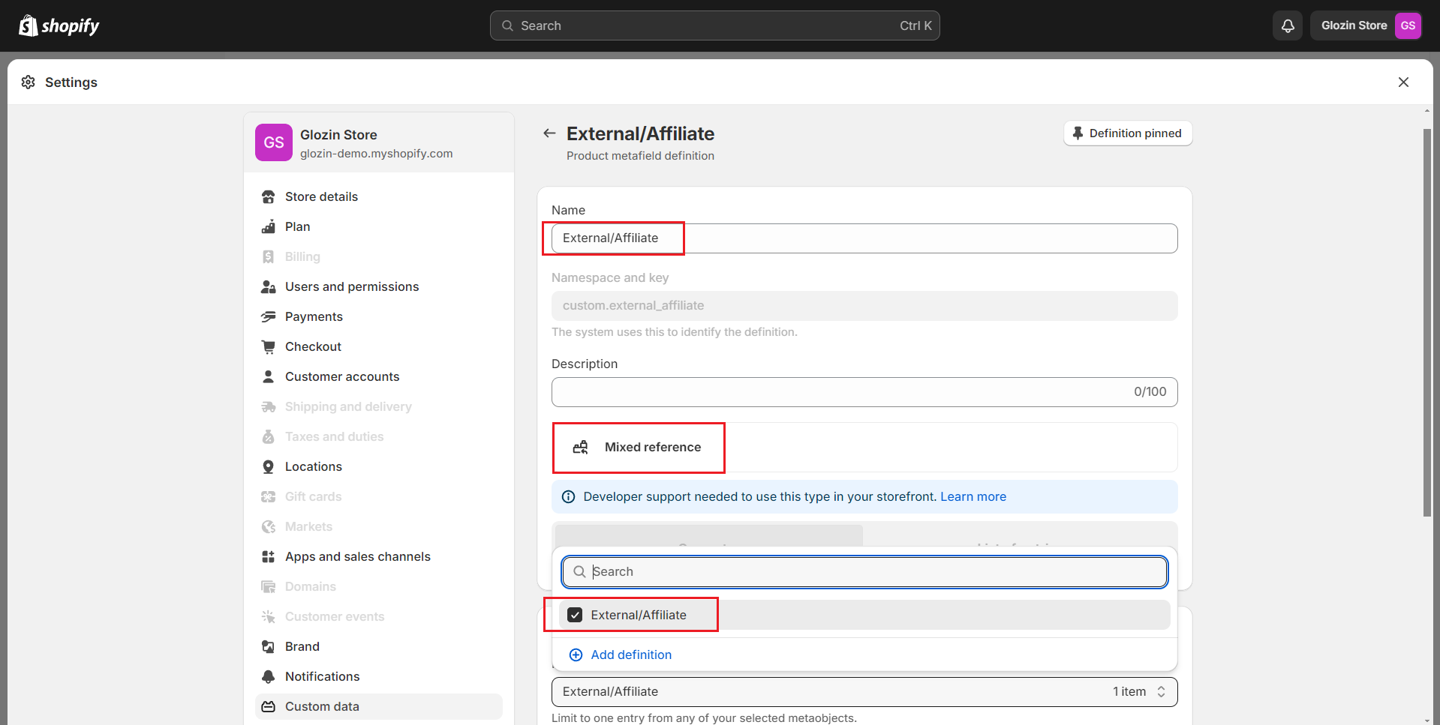
Task: Click the notifications bell icon
Action: [1288, 25]
